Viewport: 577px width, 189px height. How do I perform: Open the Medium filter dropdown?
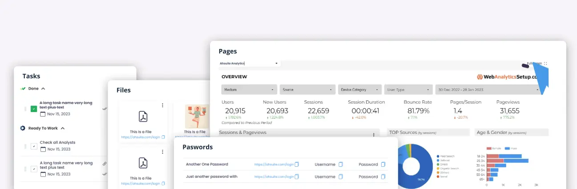[249, 89]
